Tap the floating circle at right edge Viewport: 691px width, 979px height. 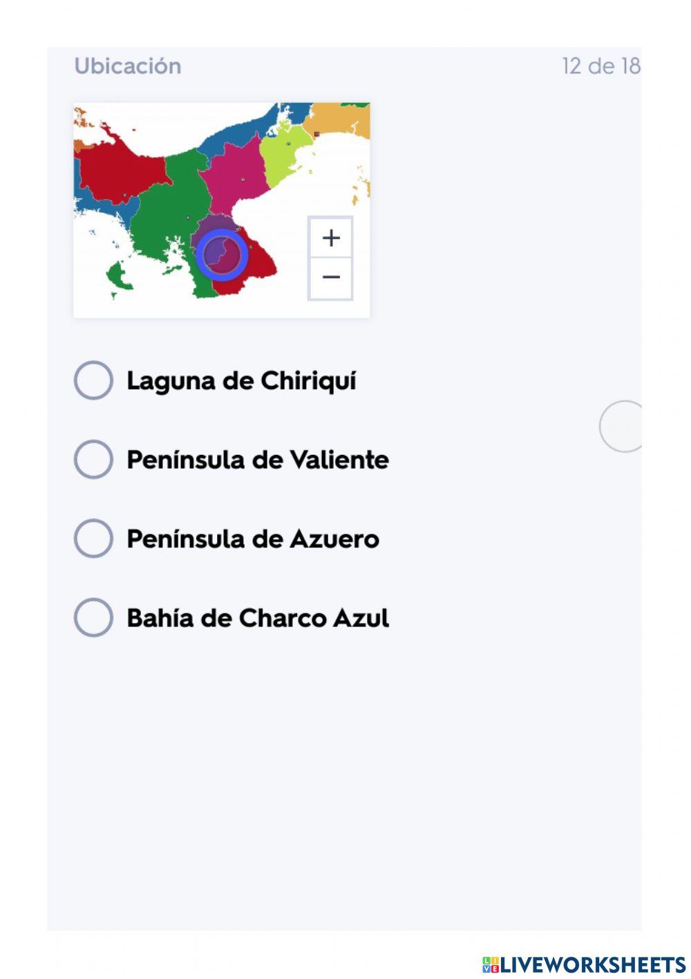(x=623, y=427)
